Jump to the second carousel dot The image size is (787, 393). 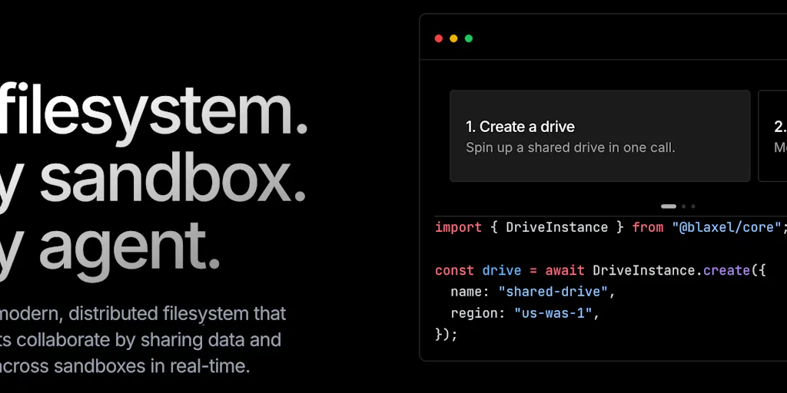pyautogui.click(x=683, y=206)
